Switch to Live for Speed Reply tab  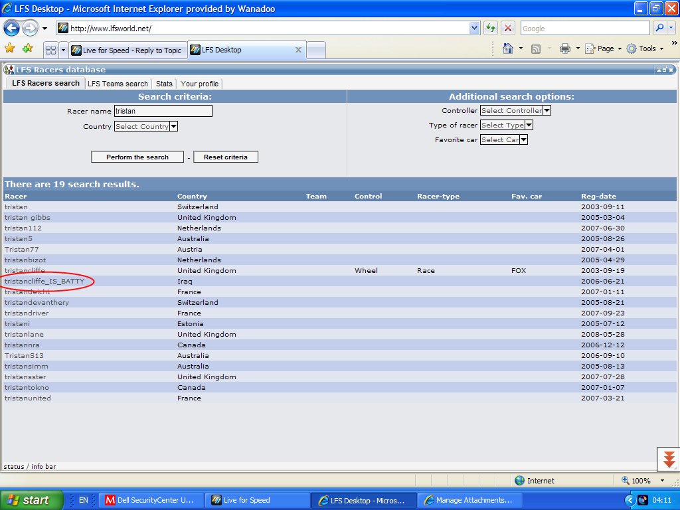(x=128, y=50)
